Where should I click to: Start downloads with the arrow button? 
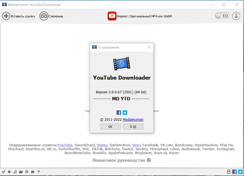coord(236,16)
